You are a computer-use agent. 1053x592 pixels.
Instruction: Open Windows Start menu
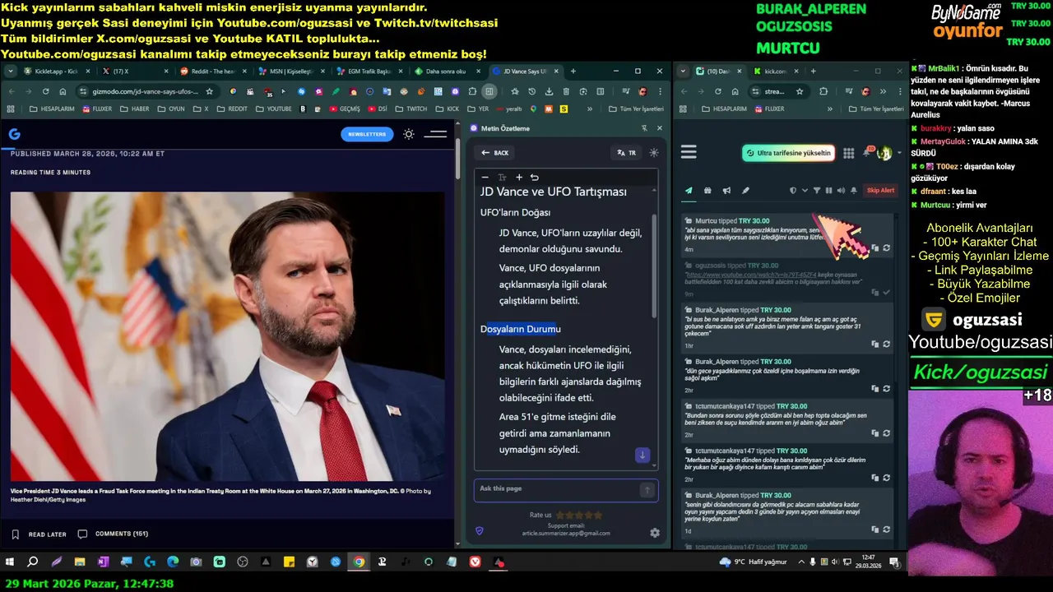tap(10, 562)
